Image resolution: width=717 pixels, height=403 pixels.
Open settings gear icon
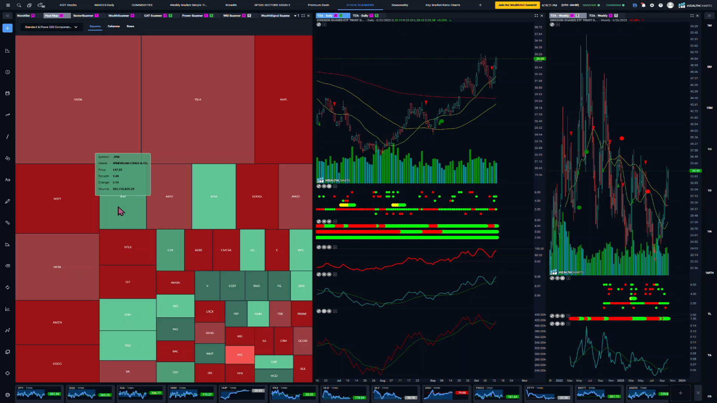(x=652, y=5)
